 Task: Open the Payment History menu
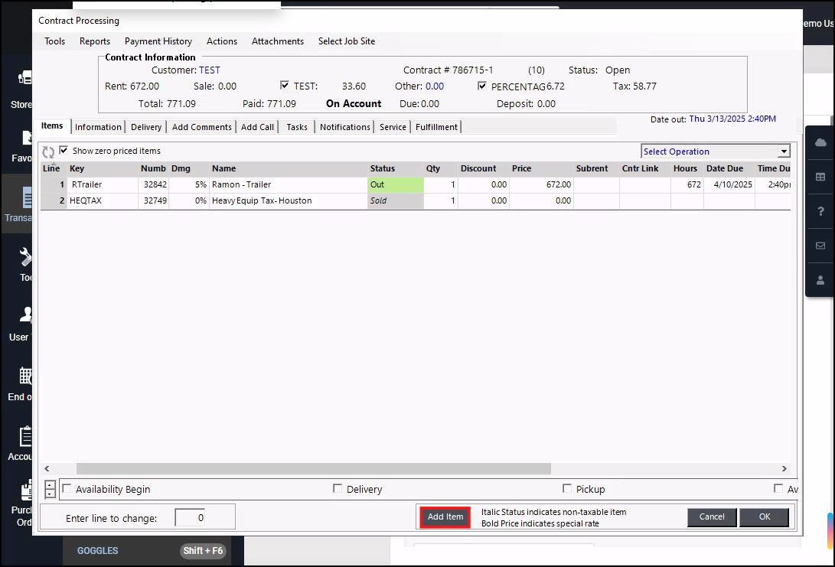tap(158, 41)
